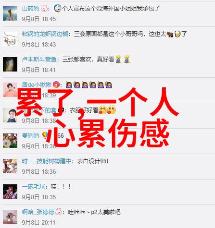Click the beer mug emoji
This screenshot has width=215, height=228.
click(177, 34)
